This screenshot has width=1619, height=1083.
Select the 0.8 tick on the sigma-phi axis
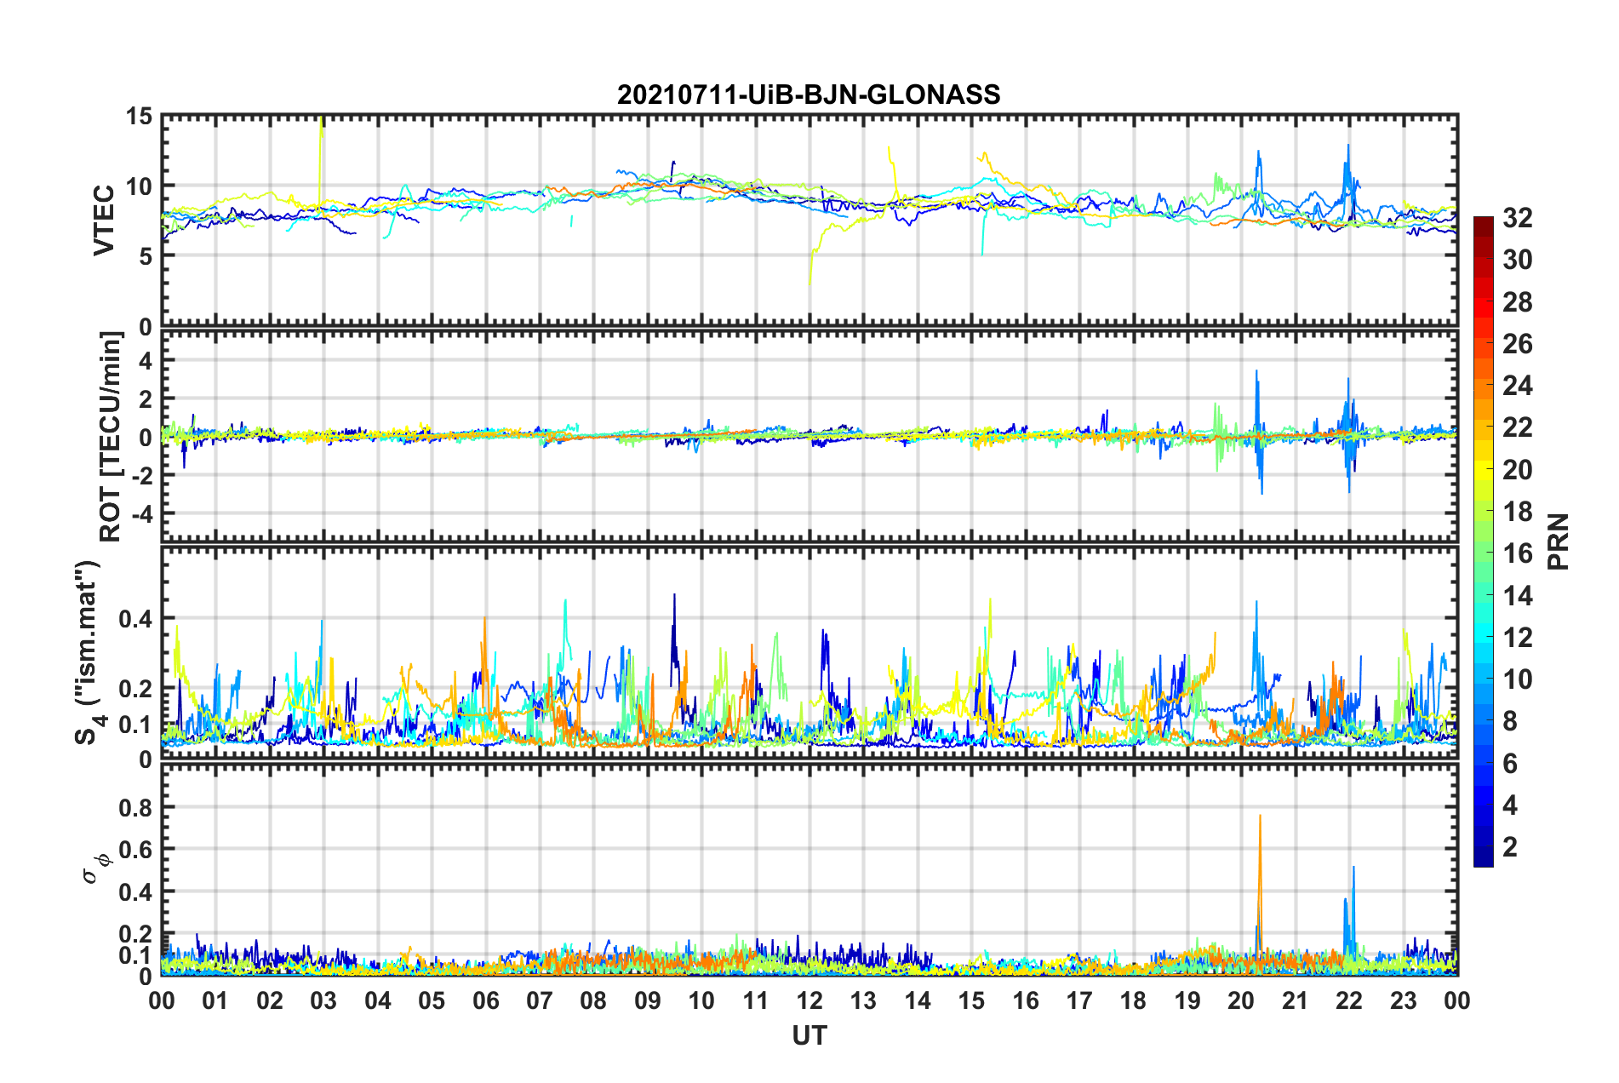(x=135, y=807)
